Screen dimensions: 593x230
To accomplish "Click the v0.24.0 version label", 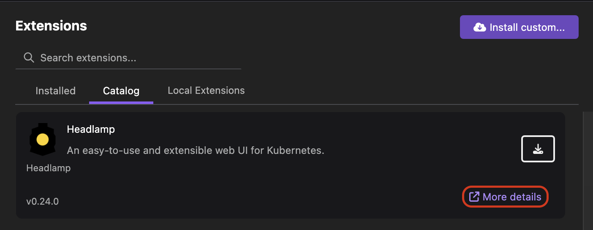I will [42, 202].
